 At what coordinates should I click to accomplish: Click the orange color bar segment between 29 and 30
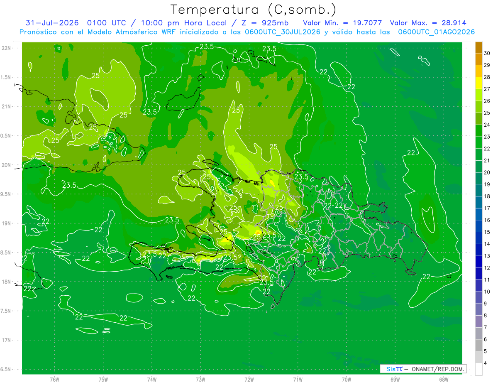(x=478, y=59)
